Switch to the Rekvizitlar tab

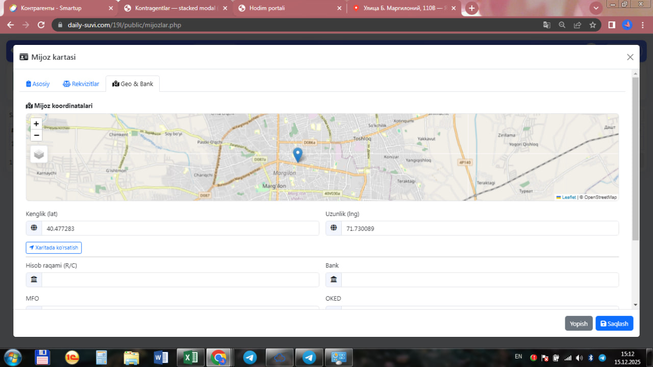(81, 84)
